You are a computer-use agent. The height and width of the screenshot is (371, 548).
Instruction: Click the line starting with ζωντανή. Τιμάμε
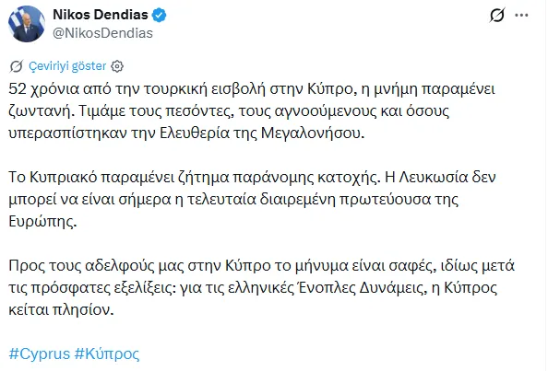click(x=229, y=111)
